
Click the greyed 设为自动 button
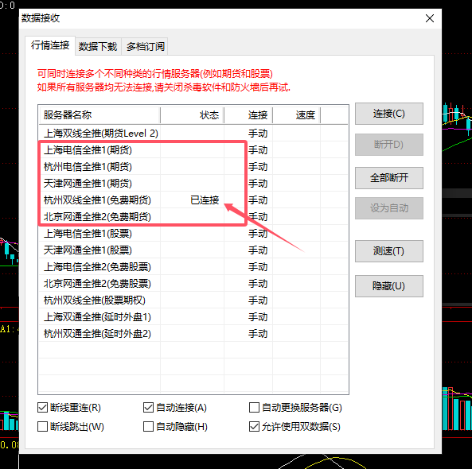(389, 208)
